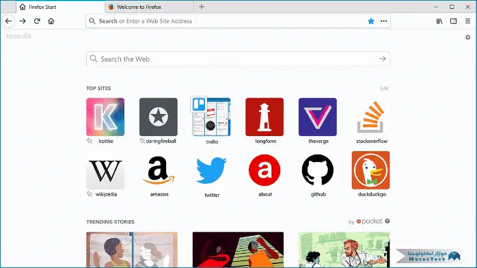
Task: Open the daringfireball star tile
Action: [x=158, y=117]
